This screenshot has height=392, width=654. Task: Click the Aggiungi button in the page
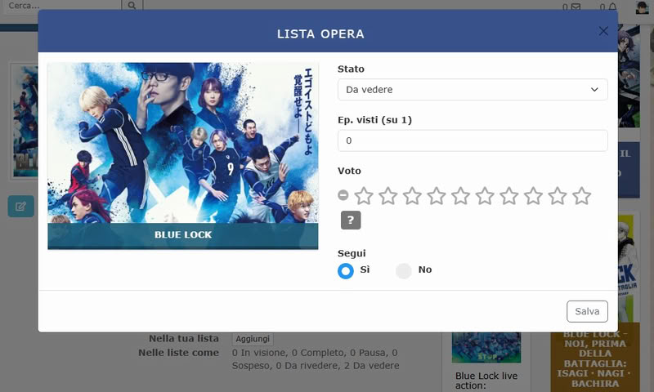(x=253, y=339)
